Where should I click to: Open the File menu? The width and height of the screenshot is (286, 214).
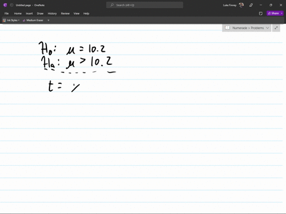(7, 14)
